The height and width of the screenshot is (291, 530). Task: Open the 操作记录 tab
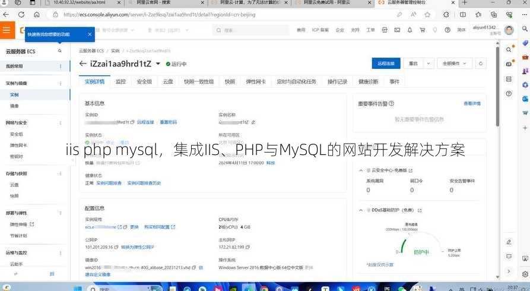(x=337, y=81)
